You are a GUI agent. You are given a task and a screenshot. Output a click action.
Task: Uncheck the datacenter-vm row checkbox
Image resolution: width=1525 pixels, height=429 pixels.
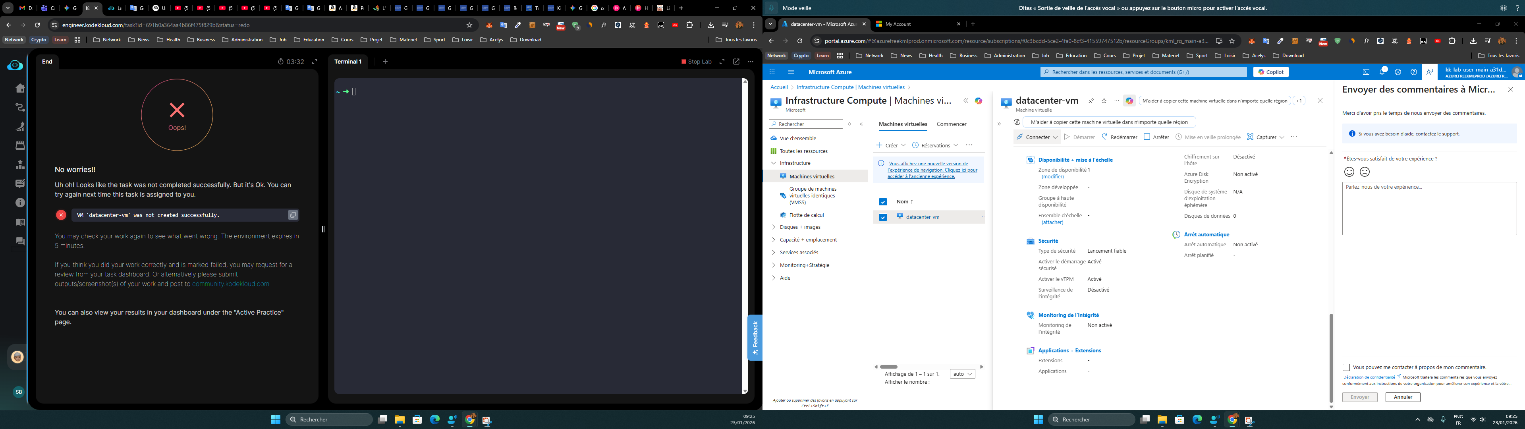point(883,217)
